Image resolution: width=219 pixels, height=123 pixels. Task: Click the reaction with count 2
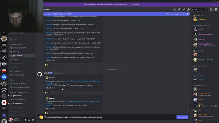click(47, 113)
